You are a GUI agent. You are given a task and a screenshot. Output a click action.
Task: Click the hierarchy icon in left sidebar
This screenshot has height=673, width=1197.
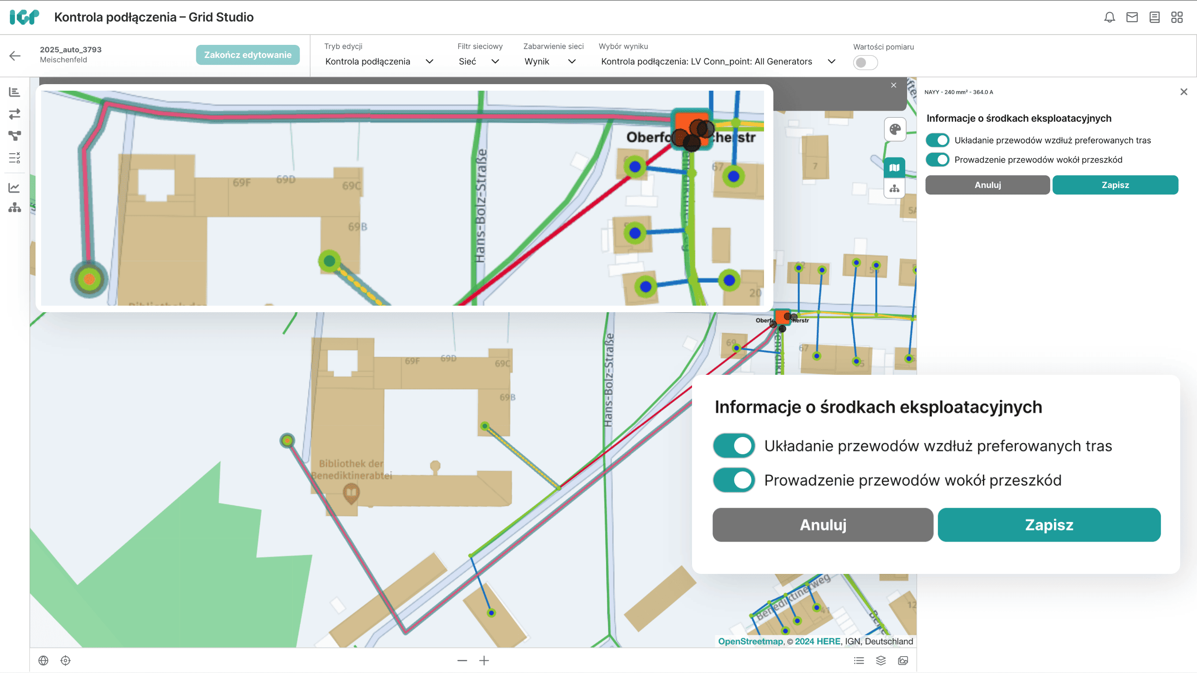(14, 208)
